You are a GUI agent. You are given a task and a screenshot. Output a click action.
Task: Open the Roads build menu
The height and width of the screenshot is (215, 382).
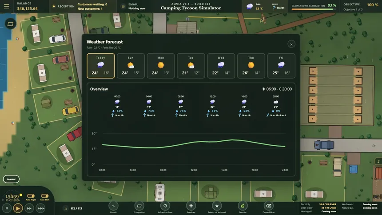click(x=113, y=206)
